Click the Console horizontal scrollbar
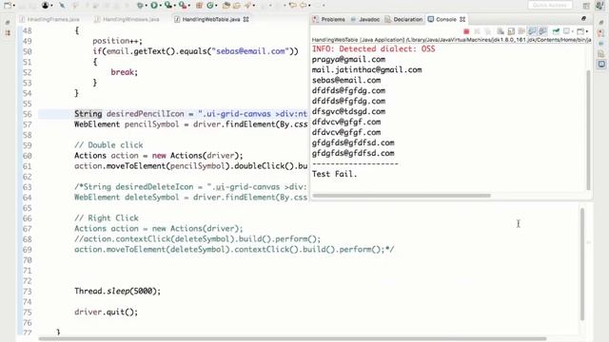This screenshot has width=609, height=342. point(402,196)
